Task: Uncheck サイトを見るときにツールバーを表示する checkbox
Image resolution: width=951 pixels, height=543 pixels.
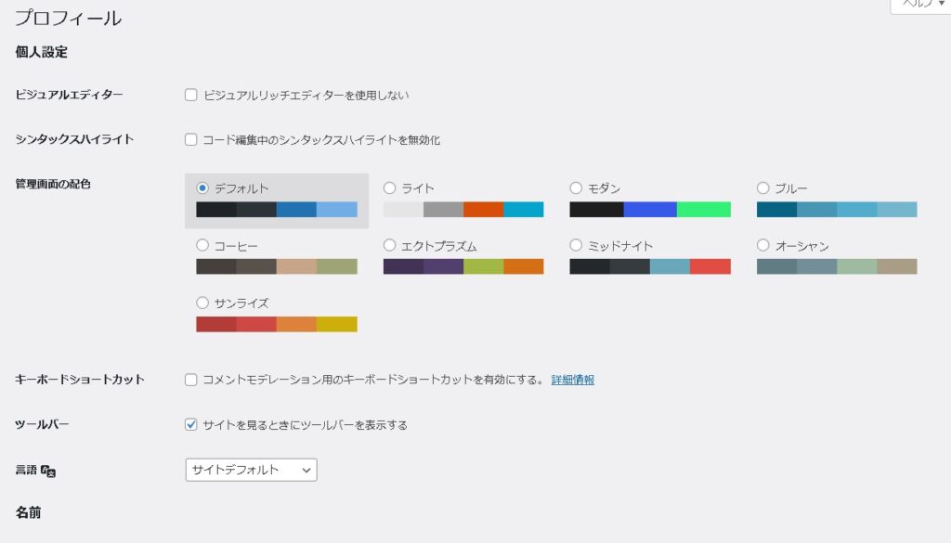Action: [191, 425]
